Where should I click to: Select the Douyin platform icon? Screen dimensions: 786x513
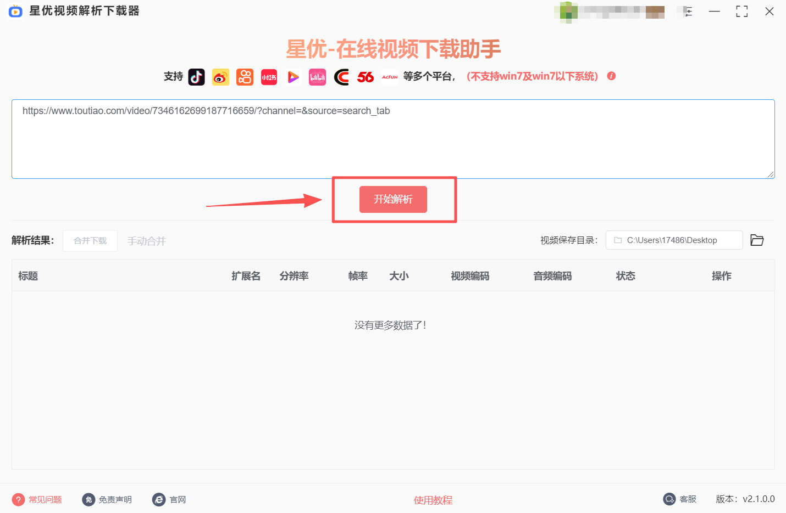[x=196, y=77]
